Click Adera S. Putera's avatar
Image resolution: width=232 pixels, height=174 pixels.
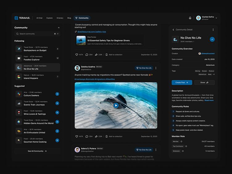click(x=77, y=150)
